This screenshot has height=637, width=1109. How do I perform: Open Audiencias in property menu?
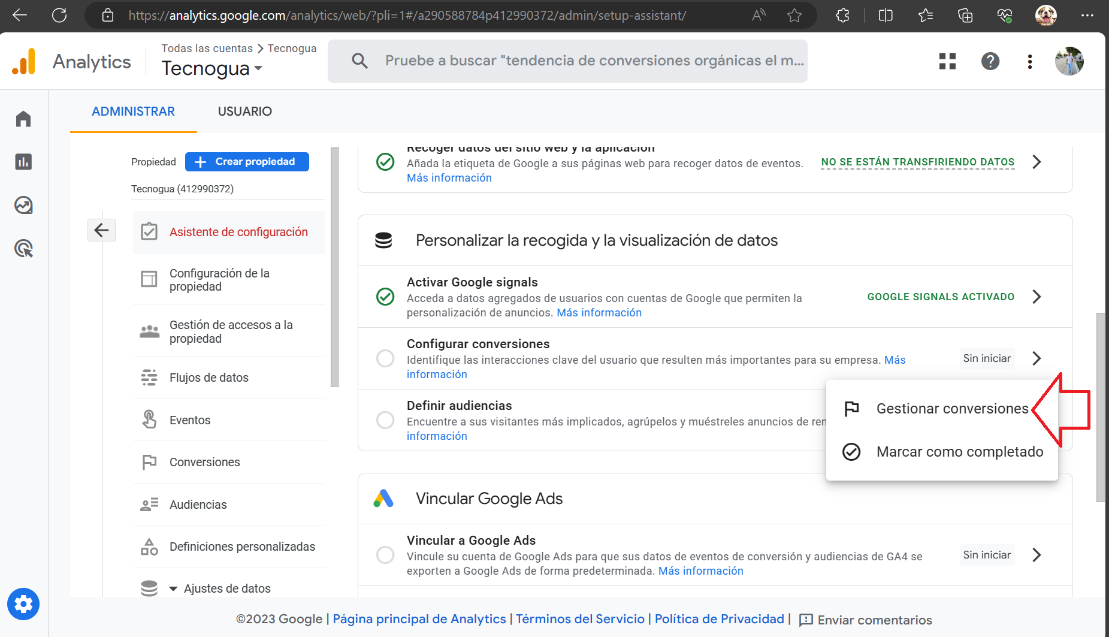click(229, 505)
